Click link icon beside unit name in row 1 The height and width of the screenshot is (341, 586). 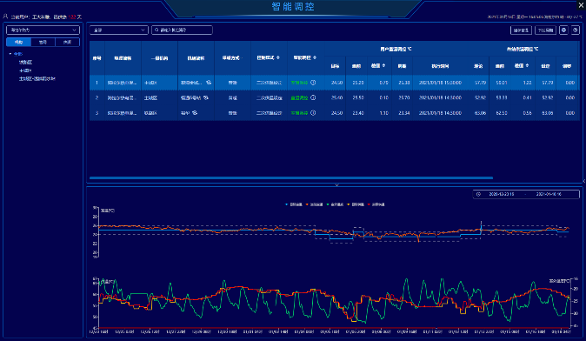209,83
